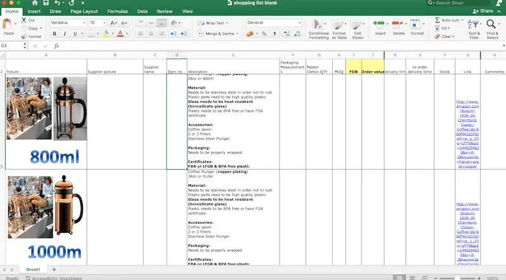This screenshot has width=506, height=280.
Task: Click the zoom slider handle
Action: (457, 277)
